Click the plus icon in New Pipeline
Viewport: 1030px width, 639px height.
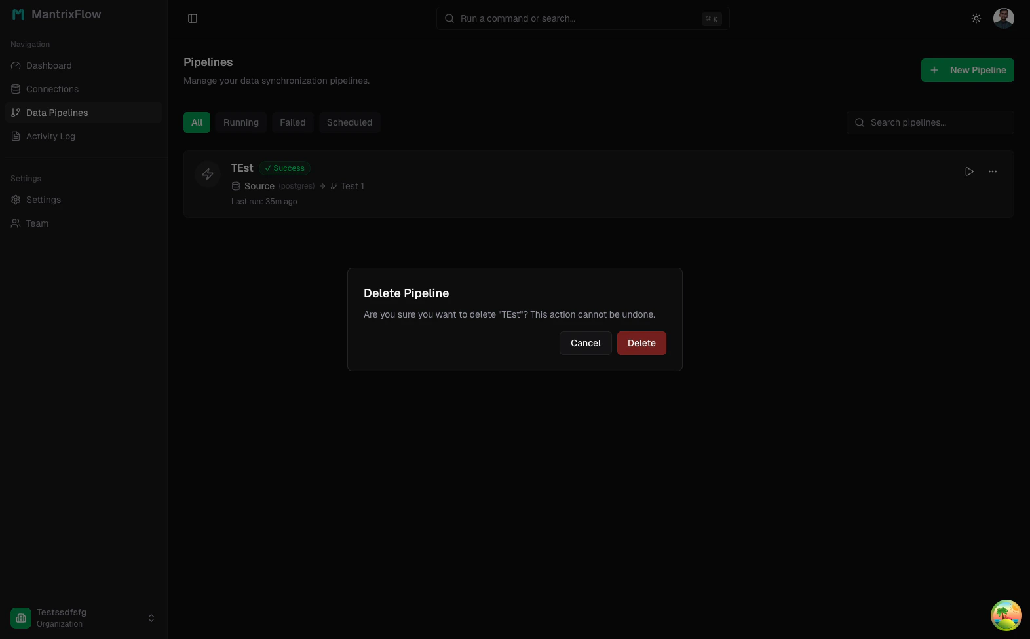[x=934, y=70]
